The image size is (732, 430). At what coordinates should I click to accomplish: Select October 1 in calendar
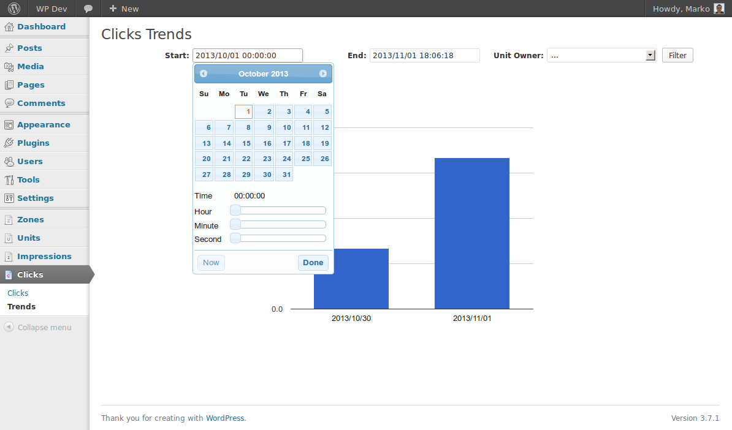[x=243, y=111]
